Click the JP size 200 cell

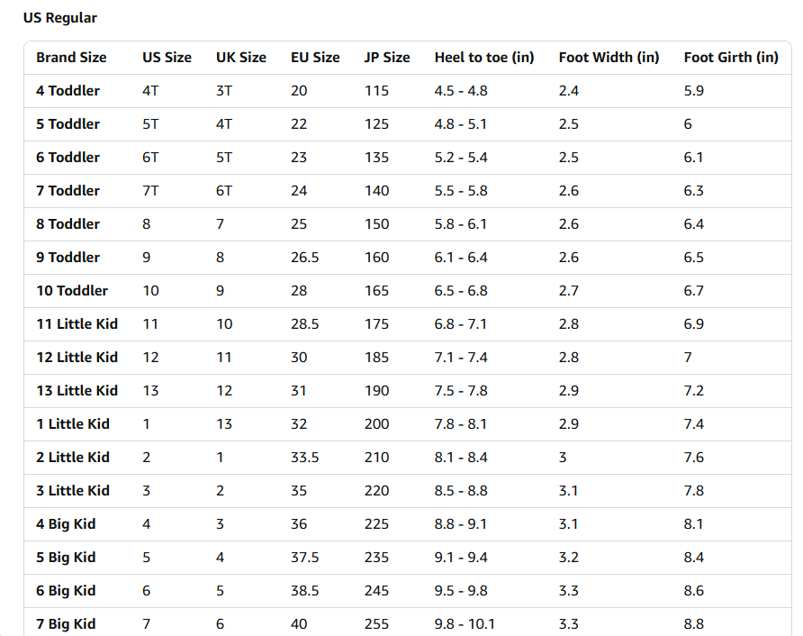point(376,423)
